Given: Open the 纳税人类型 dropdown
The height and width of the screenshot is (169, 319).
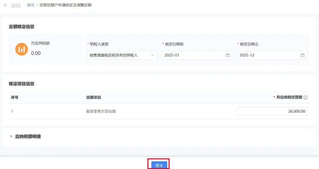Looking at the screenshot, I should click(122, 55).
